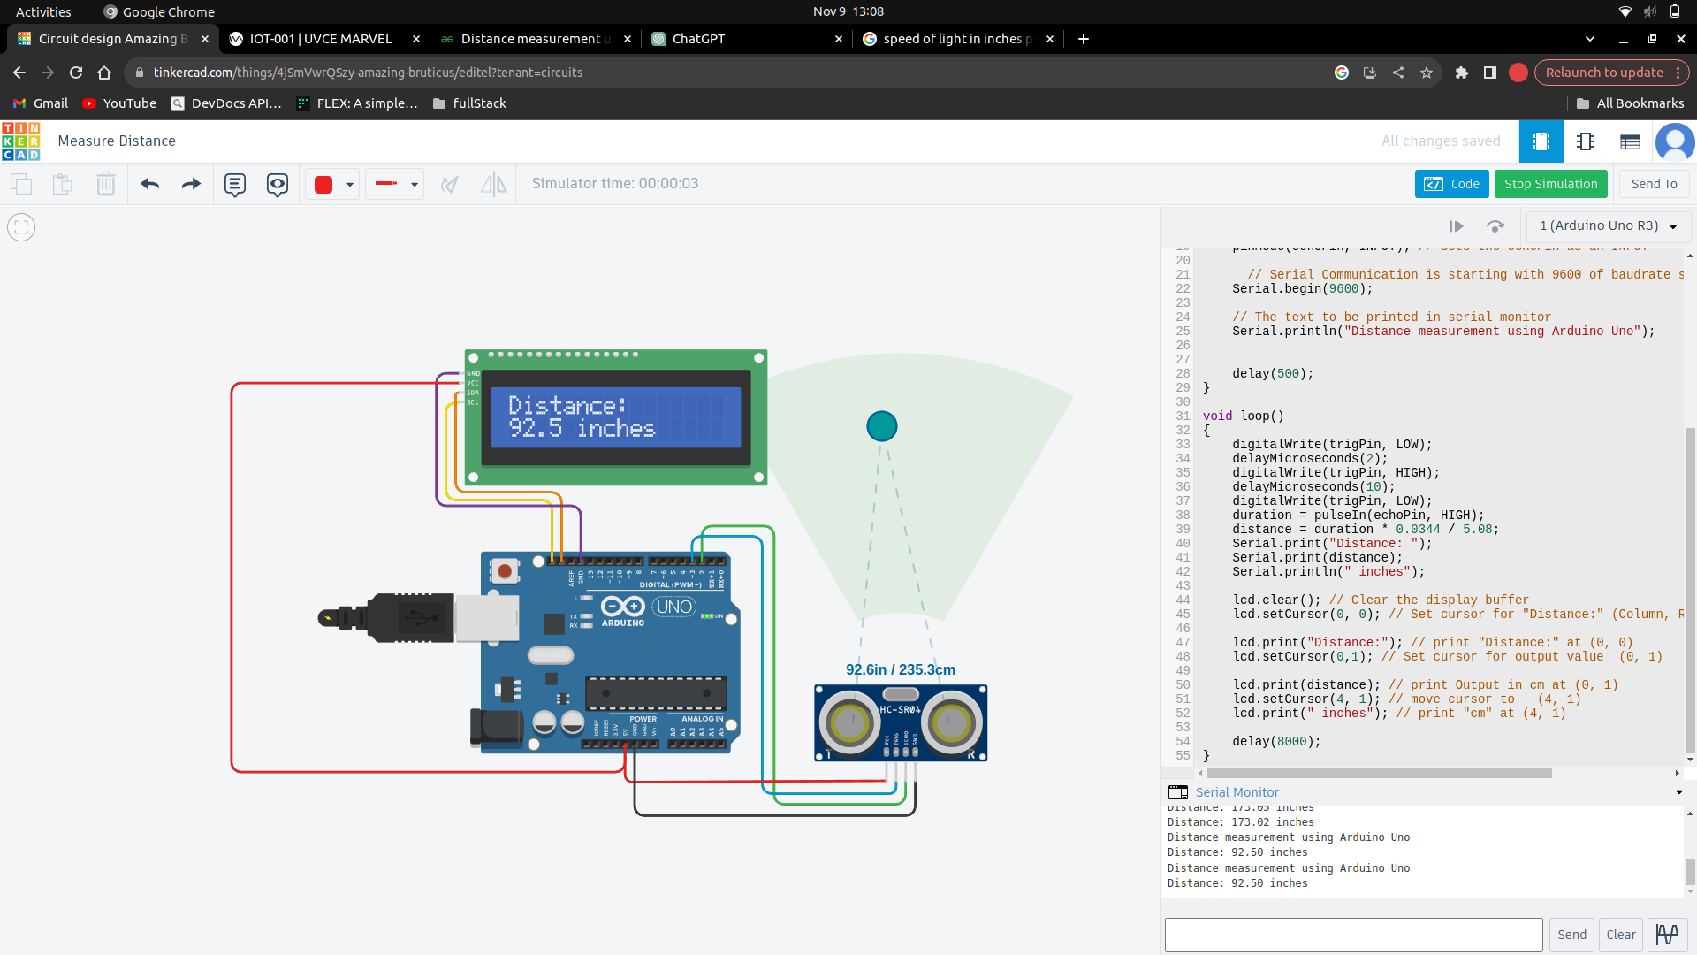1697x955 pixels.
Task: Click the code editor horizontal scrollbar
Action: (1379, 774)
